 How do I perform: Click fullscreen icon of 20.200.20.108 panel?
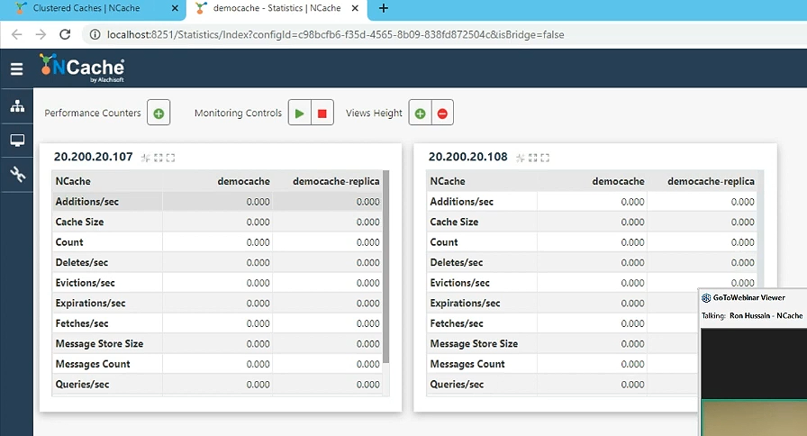pyautogui.click(x=545, y=158)
